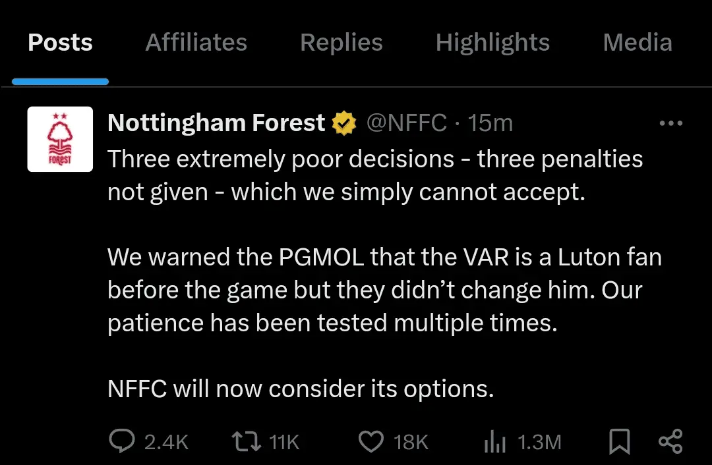712x465 pixels.
Task: Click the @NFFC handle
Action: [406, 123]
